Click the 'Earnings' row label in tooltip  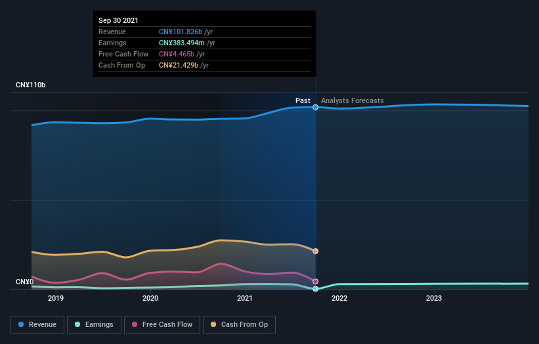112,43
